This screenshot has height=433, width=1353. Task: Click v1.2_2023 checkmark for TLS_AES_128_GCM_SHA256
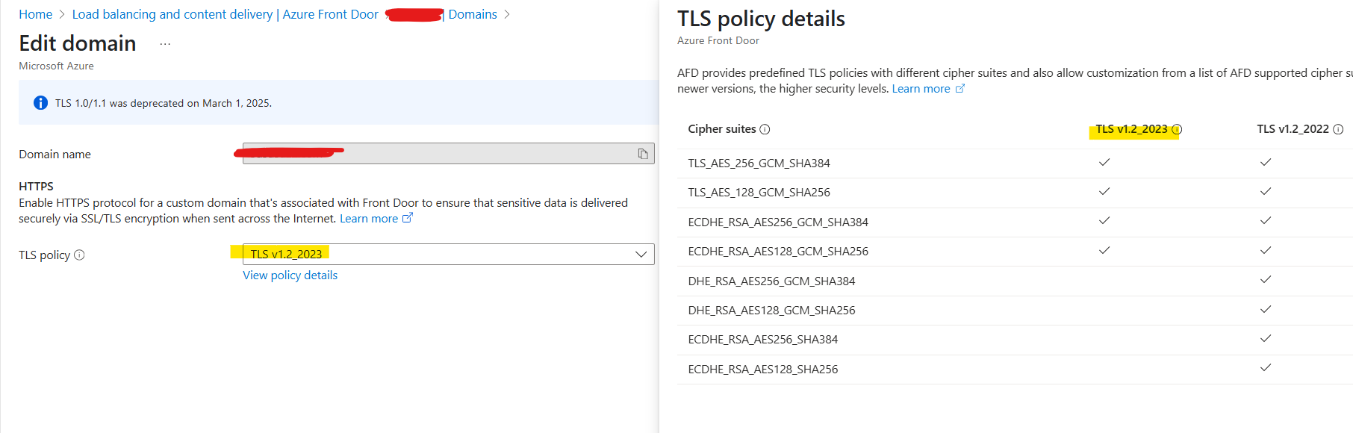coord(1104,191)
